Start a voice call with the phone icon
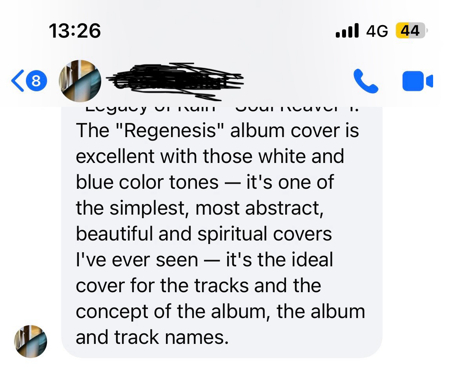Viewport: 459px width, 367px height. (366, 81)
